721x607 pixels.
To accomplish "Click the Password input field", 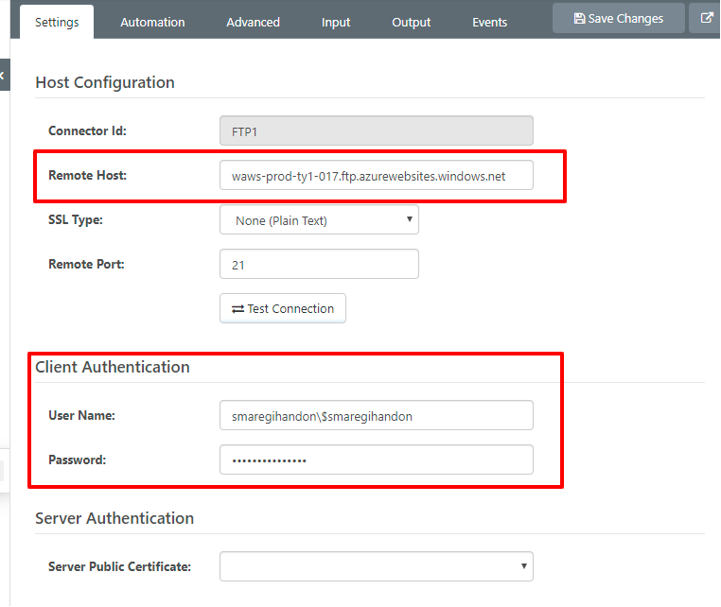I will pos(376,460).
